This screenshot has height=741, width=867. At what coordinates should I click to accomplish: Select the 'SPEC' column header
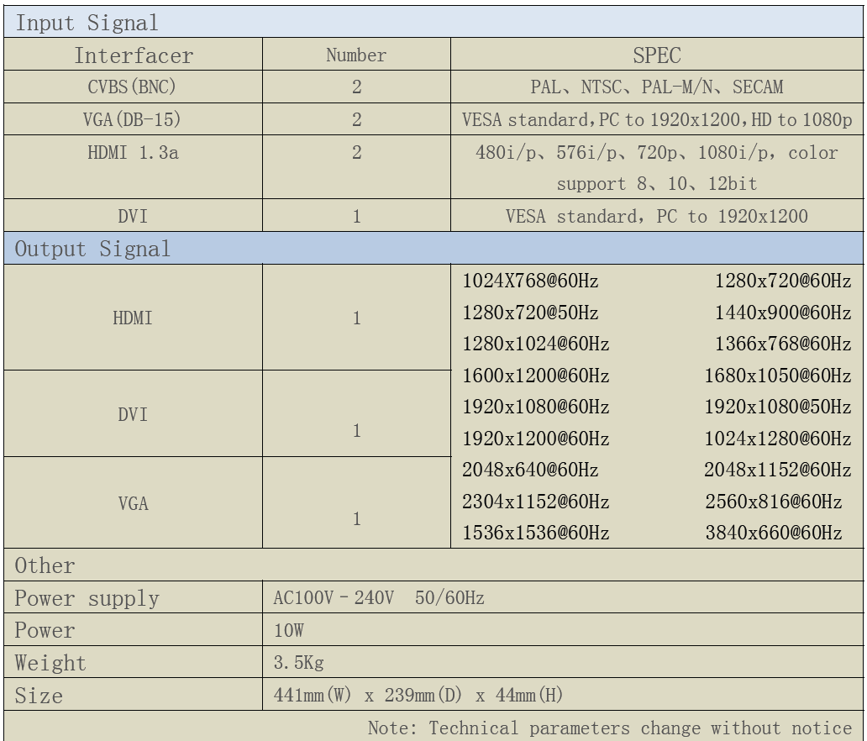(x=657, y=55)
